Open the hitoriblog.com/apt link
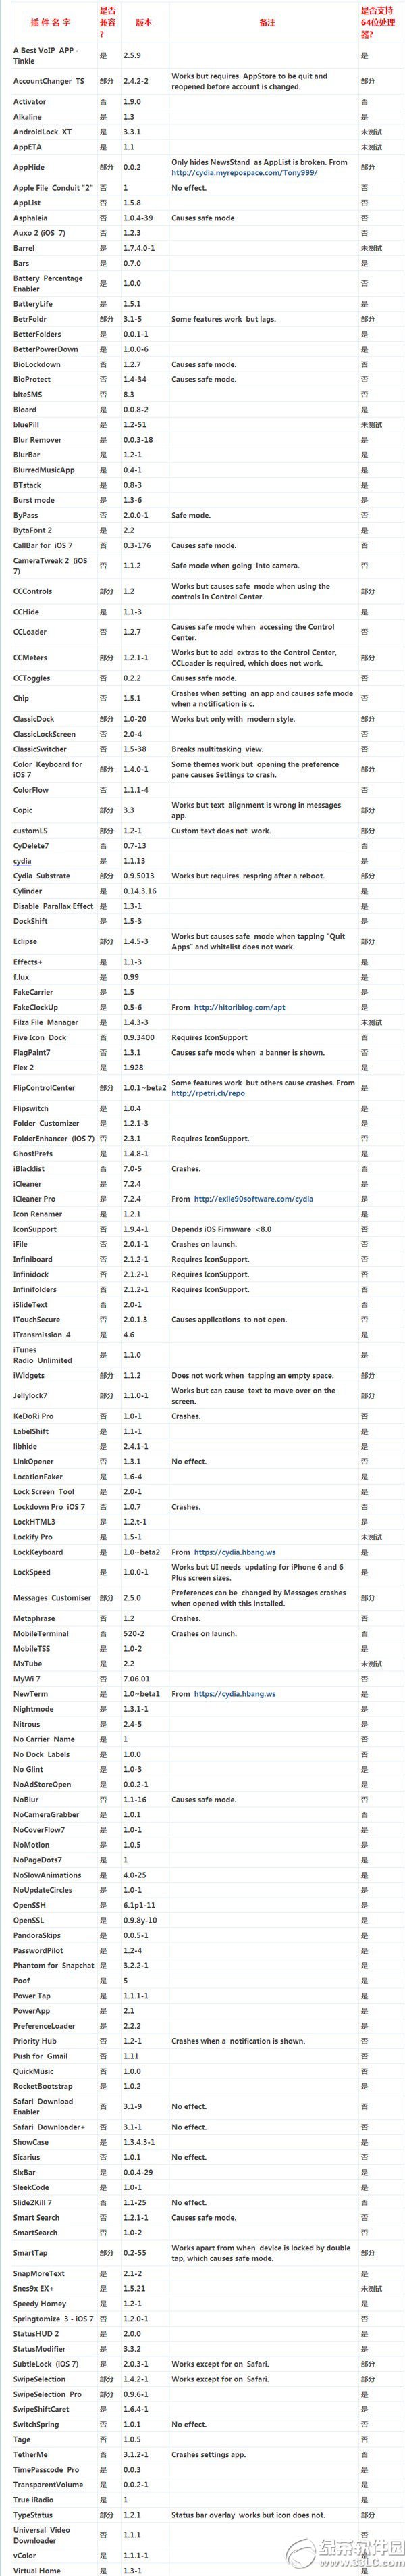This screenshot has width=405, height=2576. (240, 1007)
